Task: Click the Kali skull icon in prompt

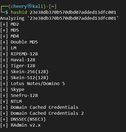Action: [x=30, y=6]
